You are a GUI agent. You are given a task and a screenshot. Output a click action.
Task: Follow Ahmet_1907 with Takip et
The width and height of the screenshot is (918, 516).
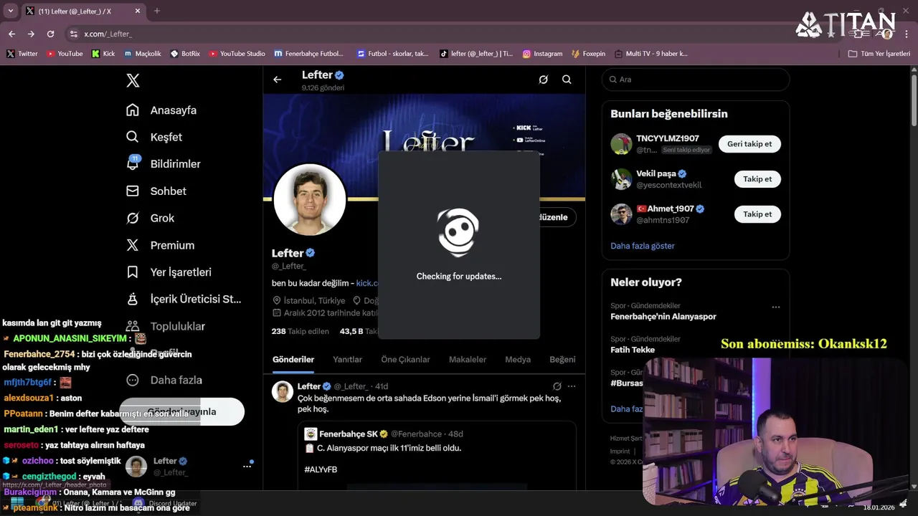coord(757,214)
